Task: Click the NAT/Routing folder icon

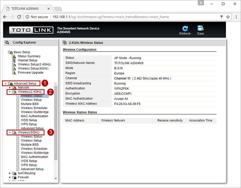Action: (x=14, y=173)
